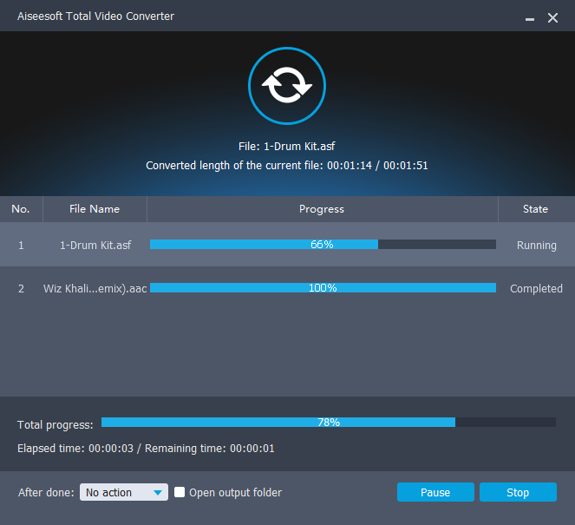Click the Progress column header
The image size is (575, 525).
tap(322, 209)
